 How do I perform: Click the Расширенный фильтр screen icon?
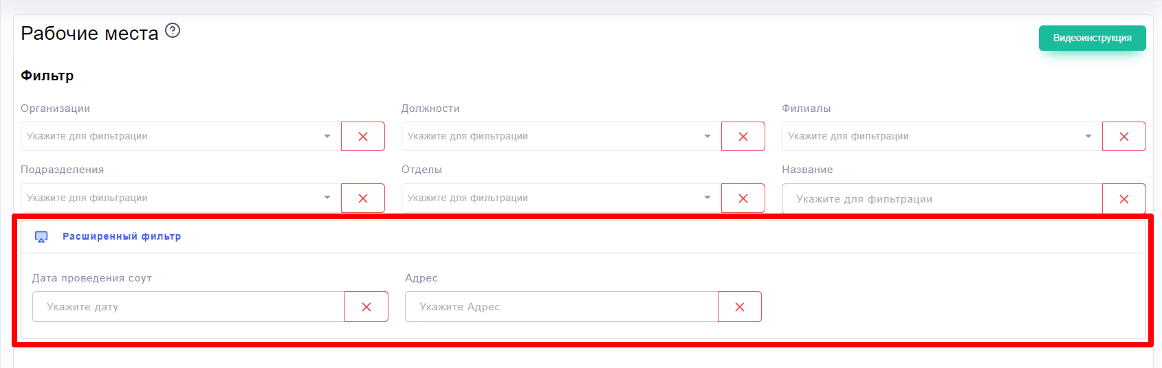41,237
